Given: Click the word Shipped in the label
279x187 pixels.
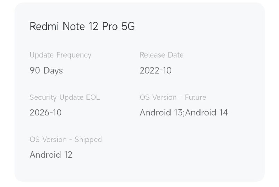Looking at the screenshot, I should (88, 140).
